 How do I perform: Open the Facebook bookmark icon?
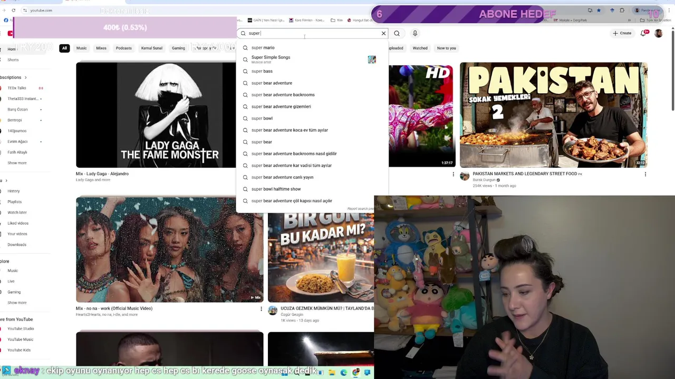[6, 20]
